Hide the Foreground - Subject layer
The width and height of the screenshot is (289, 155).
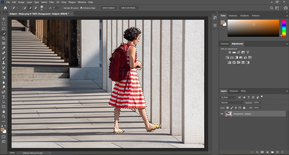coord(222,114)
